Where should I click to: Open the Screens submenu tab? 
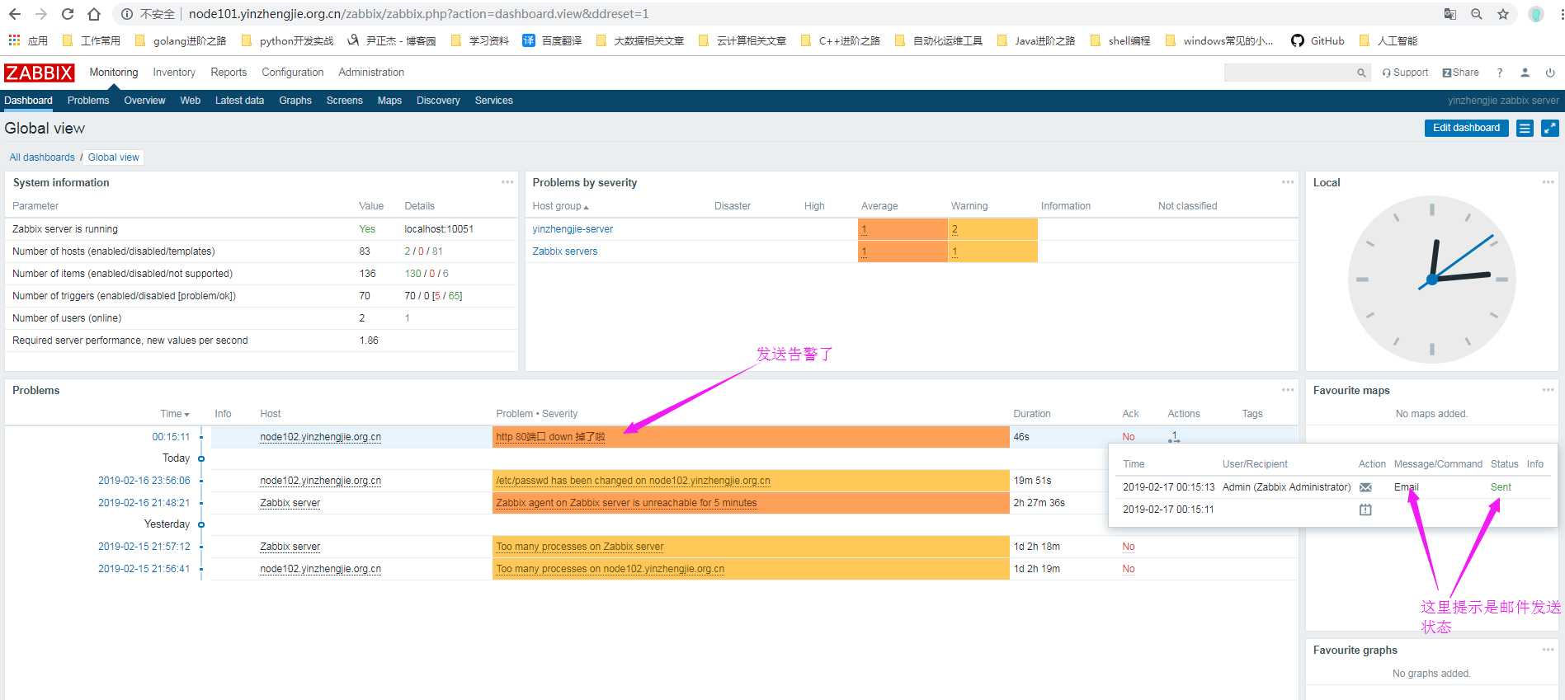point(344,101)
